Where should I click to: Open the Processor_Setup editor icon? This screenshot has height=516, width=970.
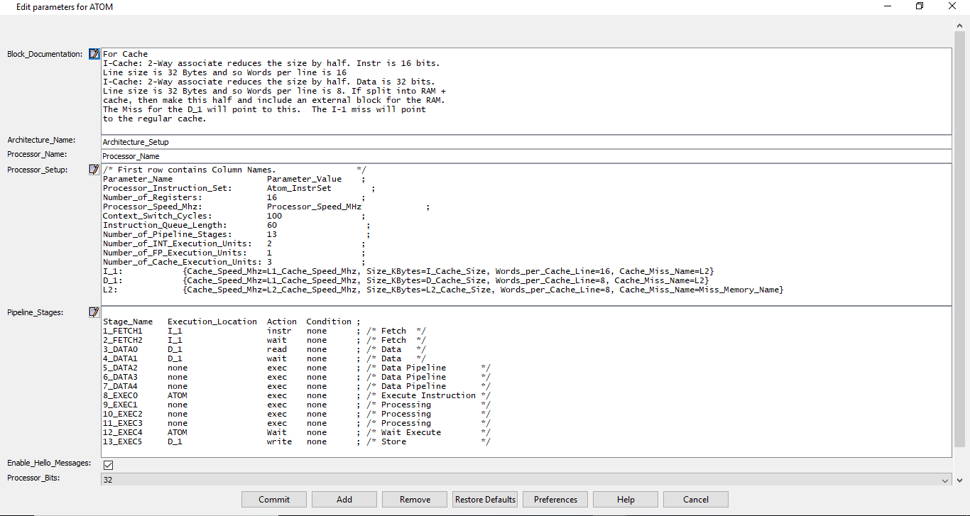(x=94, y=170)
